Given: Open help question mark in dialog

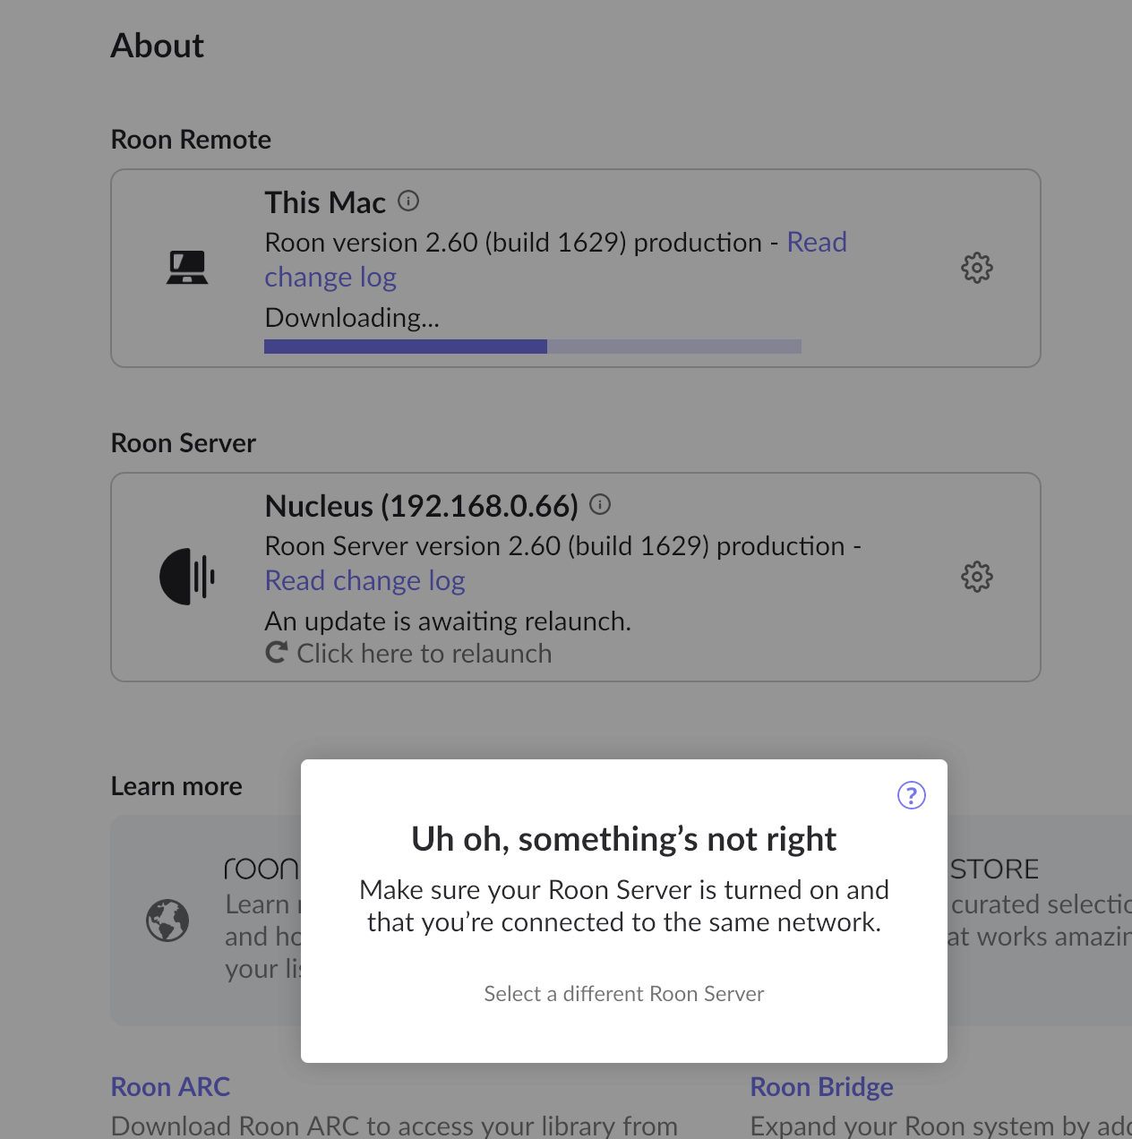Looking at the screenshot, I should pos(911,795).
